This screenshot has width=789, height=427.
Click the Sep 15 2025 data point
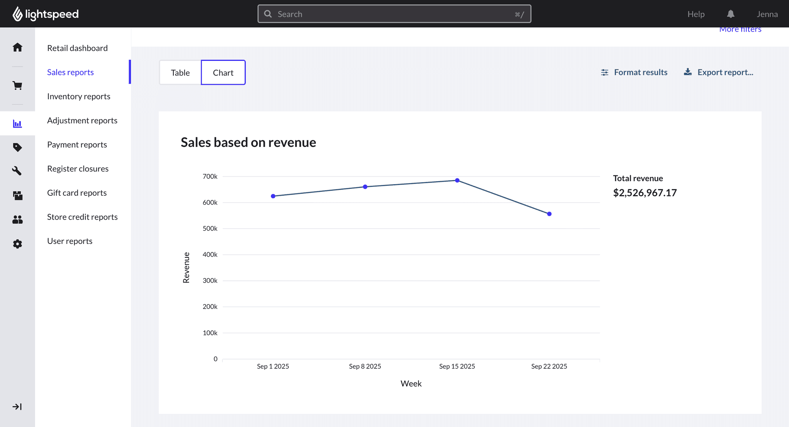coord(457,180)
